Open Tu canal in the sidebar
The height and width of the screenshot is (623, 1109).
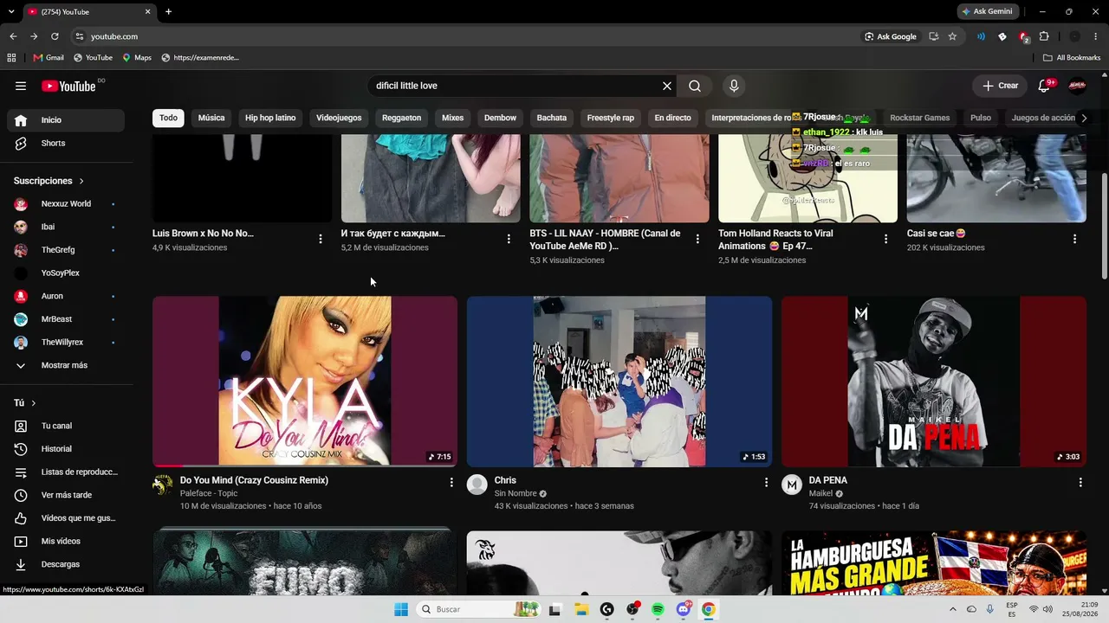pos(66,426)
